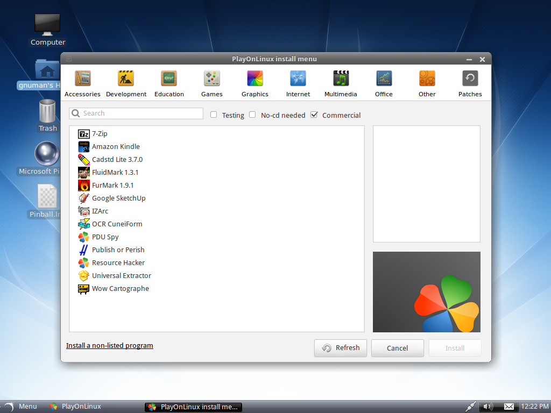This screenshot has height=413, width=551.
Task: Open the Office category icon
Action: point(384,79)
